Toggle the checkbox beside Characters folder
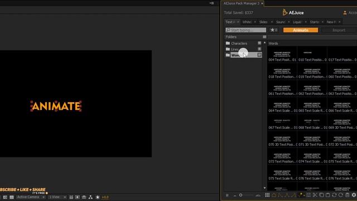The width and height of the screenshot is (357, 201). pyautogui.click(x=259, y=43)
